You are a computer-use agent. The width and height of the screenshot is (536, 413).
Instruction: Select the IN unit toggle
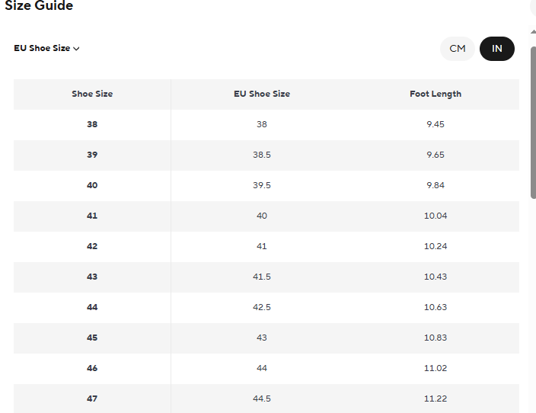pos(497,49)
